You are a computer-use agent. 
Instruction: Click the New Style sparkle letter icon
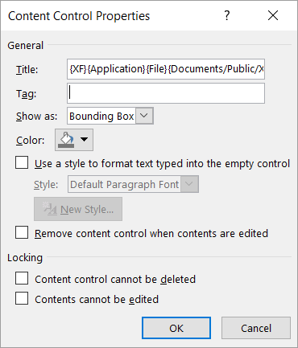50,209
